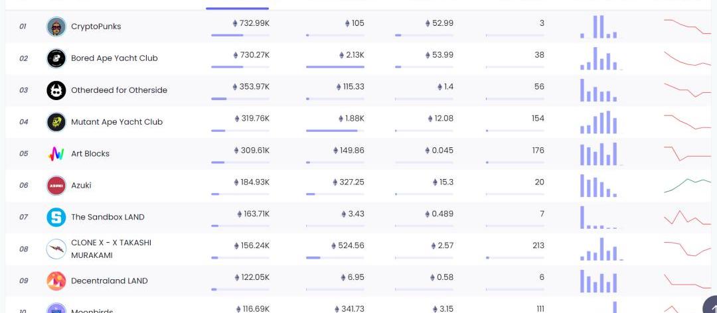Click the CryptoPunks sales bar chart
717x313 pixels.
pyautogui.click(x=599, y=27)
